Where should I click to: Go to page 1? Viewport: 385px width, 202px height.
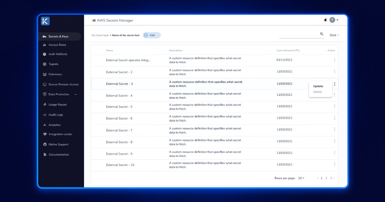pyautogui.click(x=321, y=178)
